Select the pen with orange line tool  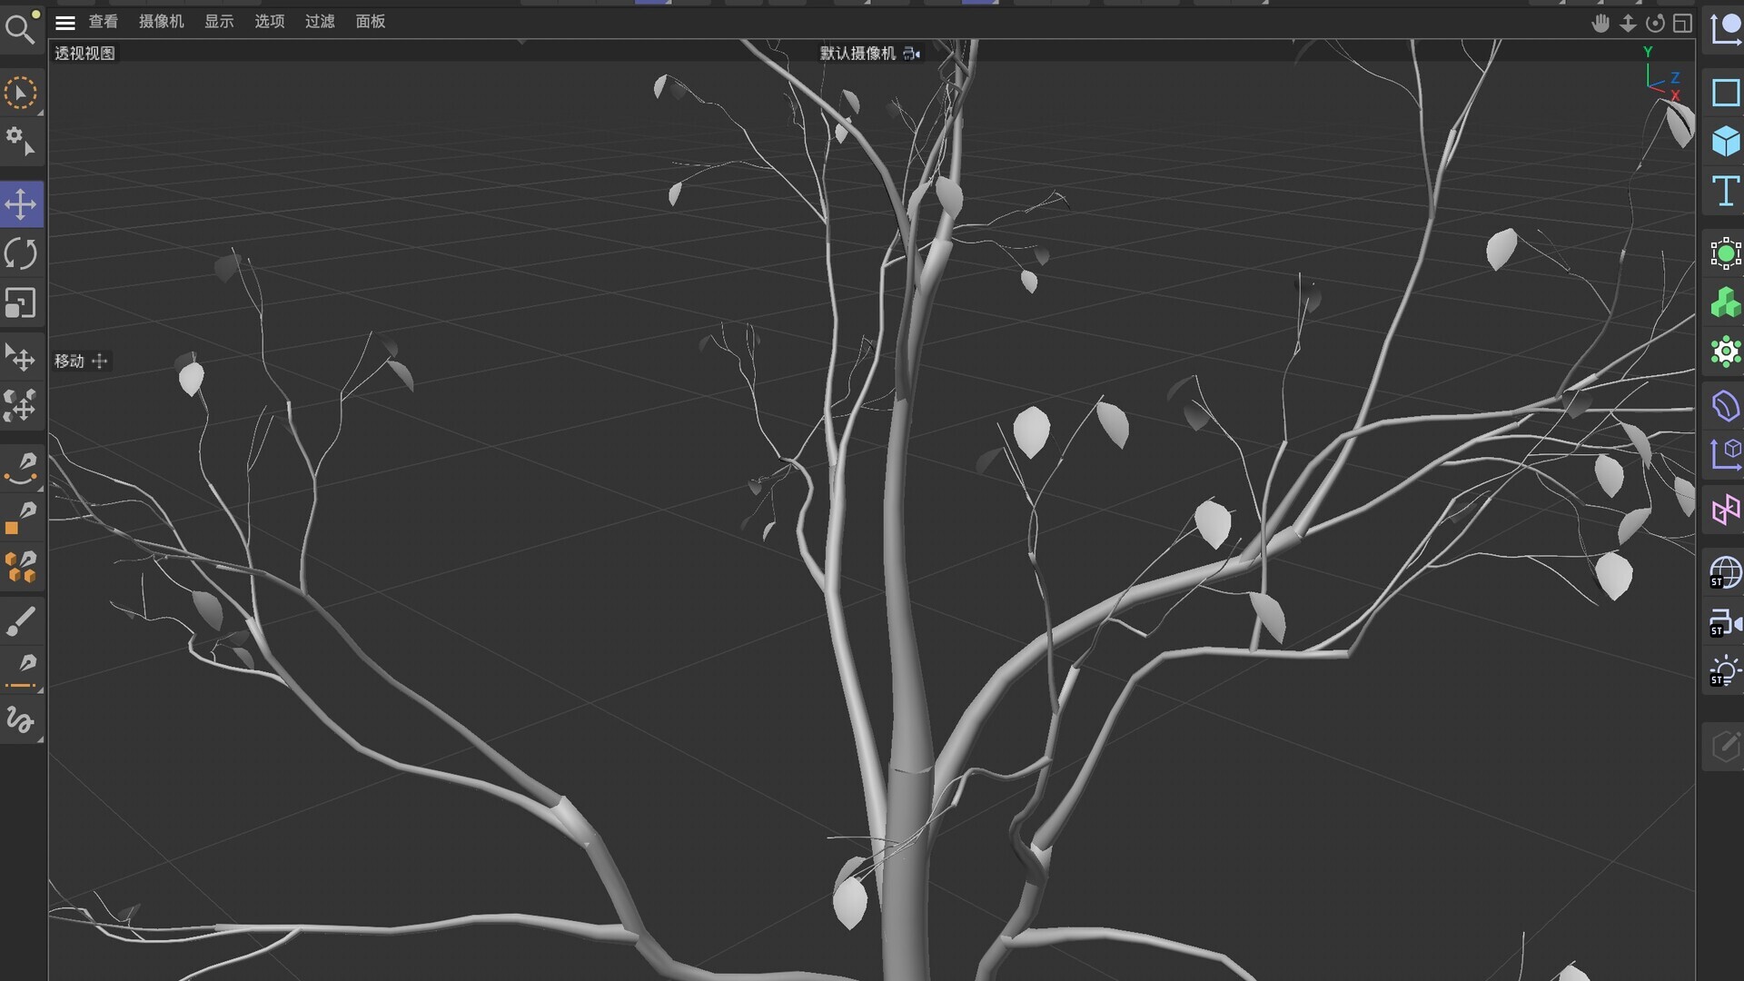click(x=20, y=671)
